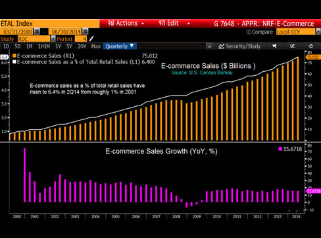Click the white % of Total Retail Sales legend swatch
321x238 pixels.
tap(14, 62)
